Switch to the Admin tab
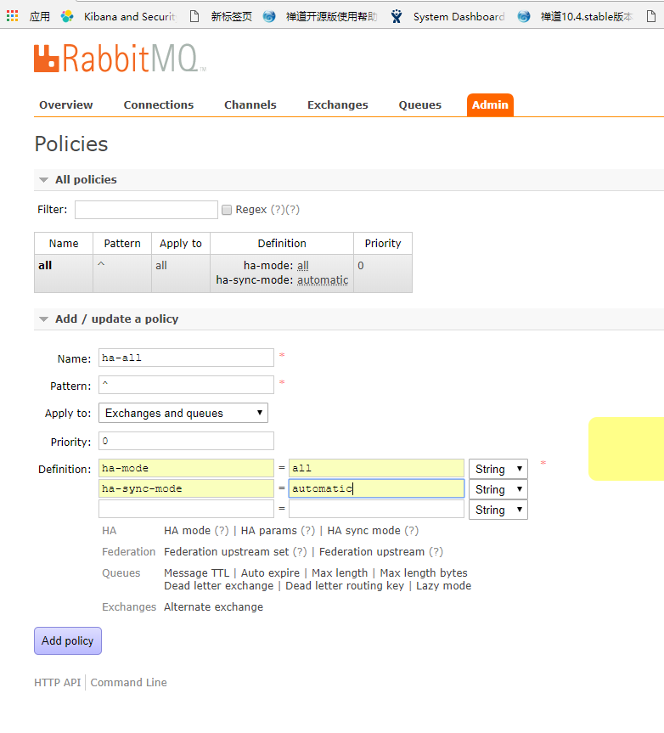664x733 pixels. 490,104
